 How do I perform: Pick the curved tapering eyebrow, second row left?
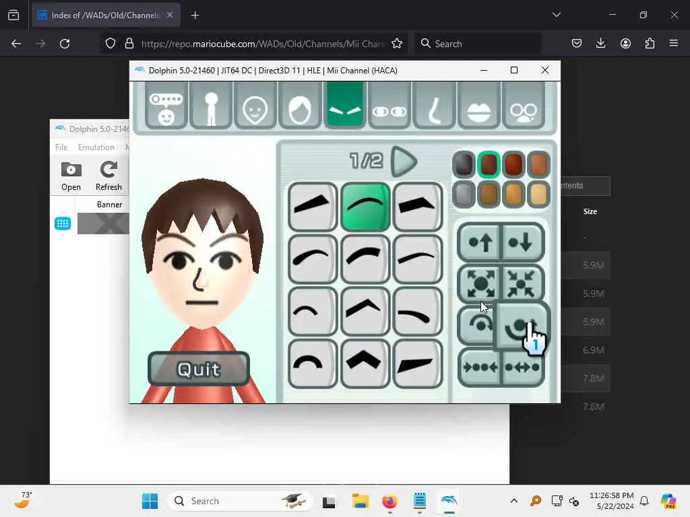click(x=313, y=259)
